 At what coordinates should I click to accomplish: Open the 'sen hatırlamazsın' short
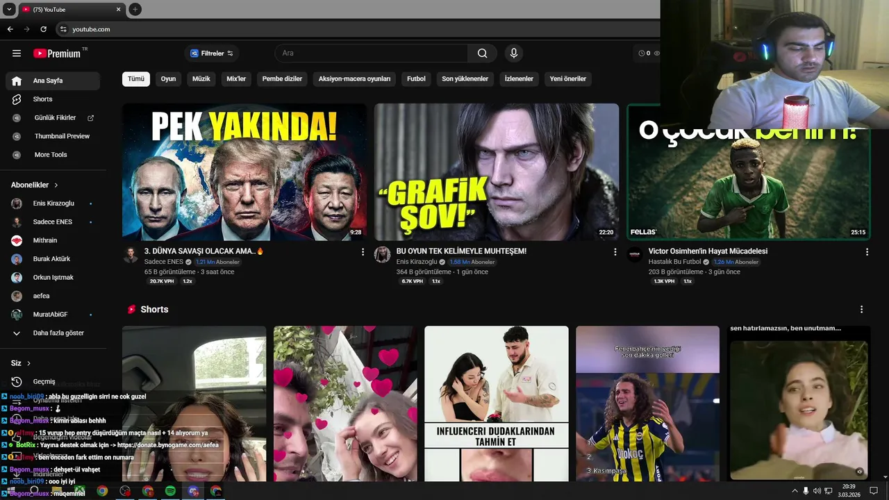tap(798, 403)
